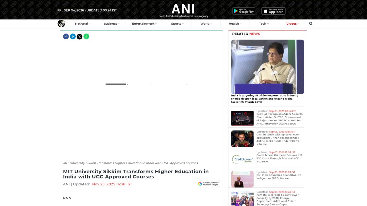The image size is (367, 206).
Task: Click CreditAccess Grameen logo thumbnail
Action: tap(243, 159)
